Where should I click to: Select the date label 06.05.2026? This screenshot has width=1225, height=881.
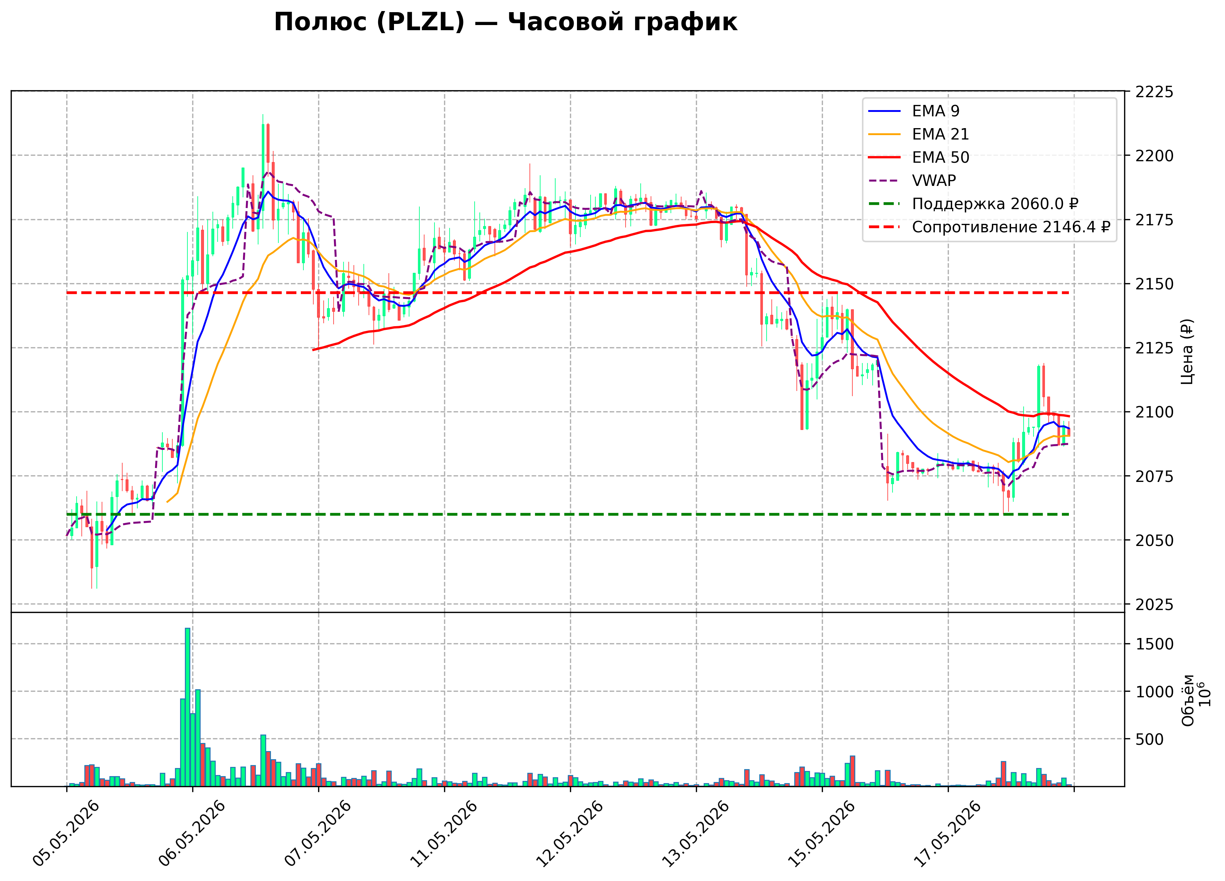tap(192, 834)
